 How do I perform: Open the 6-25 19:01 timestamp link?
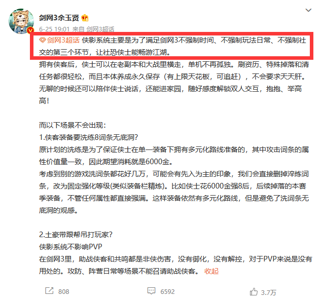click(x=54, y=29)
